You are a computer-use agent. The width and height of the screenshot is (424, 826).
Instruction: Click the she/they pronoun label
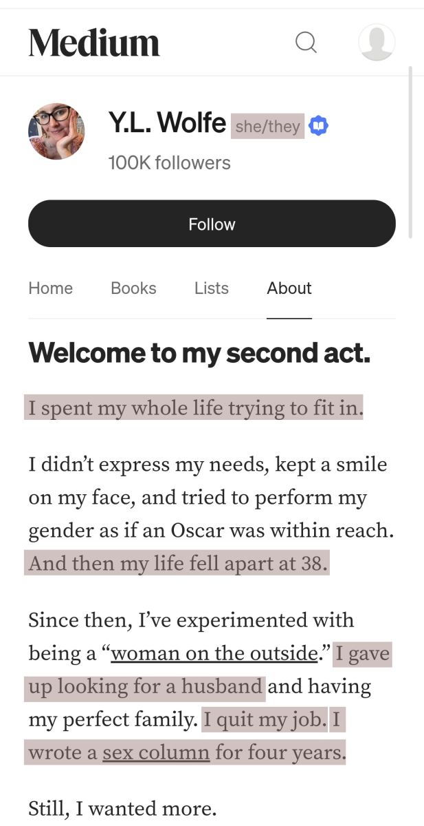click(x=267, y=127)
